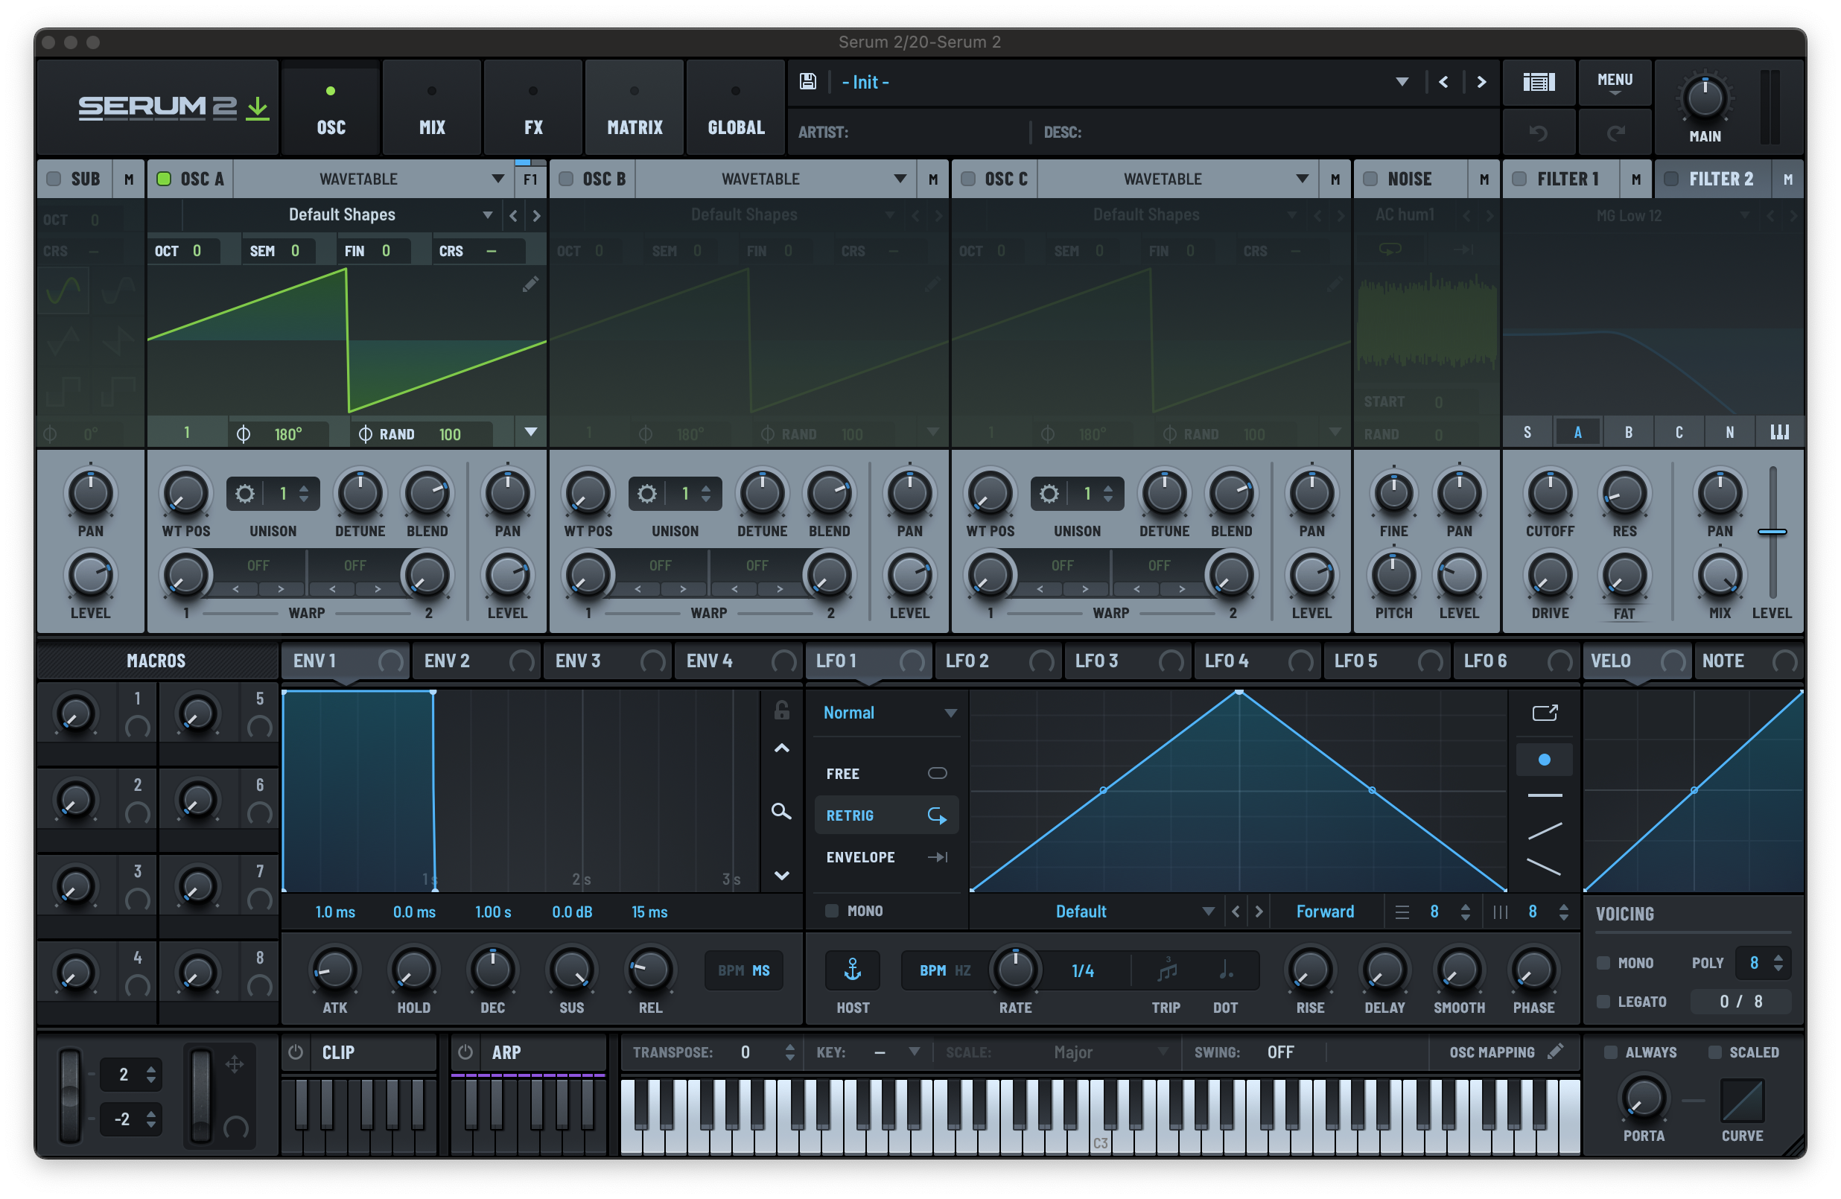Click the MAIN volume knob
1841x1199 pixels.
1705,98
